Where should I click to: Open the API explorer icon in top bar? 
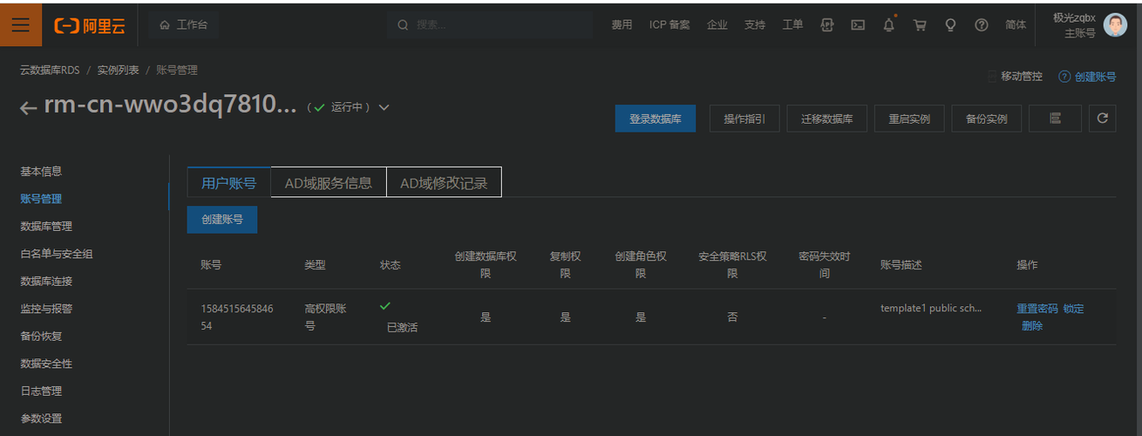pyautogui.click(x=827, y=25)
